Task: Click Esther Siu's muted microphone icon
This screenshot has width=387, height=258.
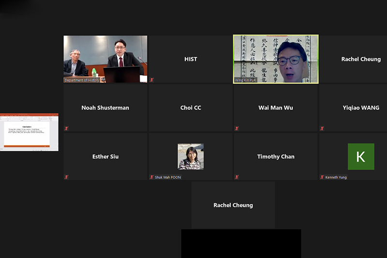Action: 66,177
